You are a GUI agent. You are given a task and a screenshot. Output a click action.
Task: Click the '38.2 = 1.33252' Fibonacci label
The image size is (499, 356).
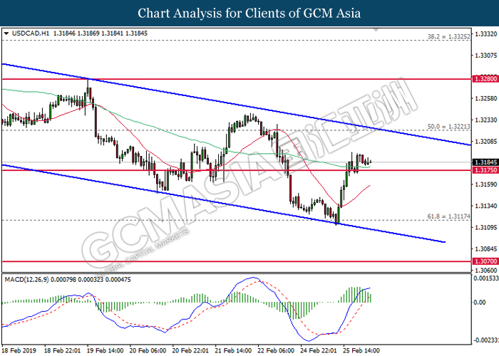coord(448,36)
